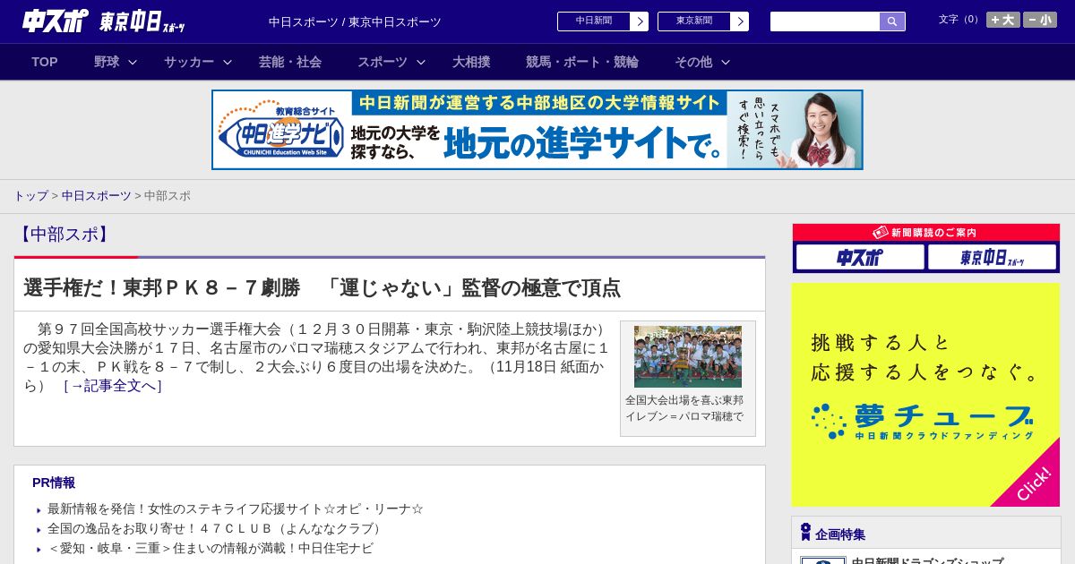Open 中日新聞ドライブショップ link
The width and height of the screenshot is (1075, 564).
click(927, 560)
